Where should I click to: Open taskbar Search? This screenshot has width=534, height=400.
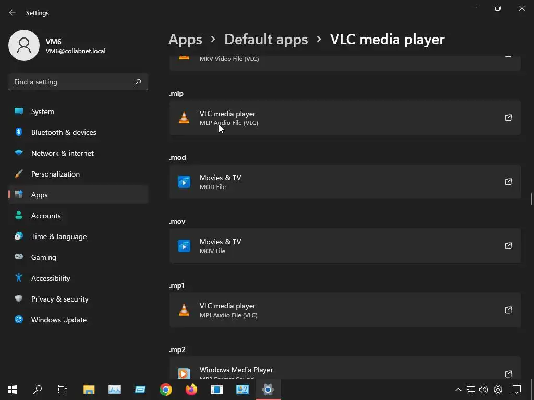pyautogui.click(x=38, y=390)
